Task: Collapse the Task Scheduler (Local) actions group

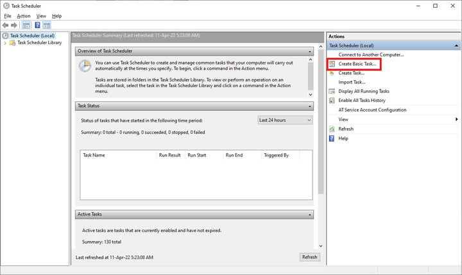Action: [456, 46]
